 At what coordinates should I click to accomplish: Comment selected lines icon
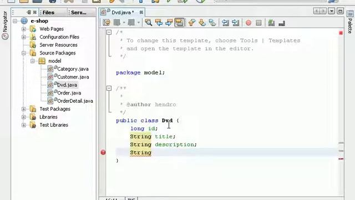point(271,22)
